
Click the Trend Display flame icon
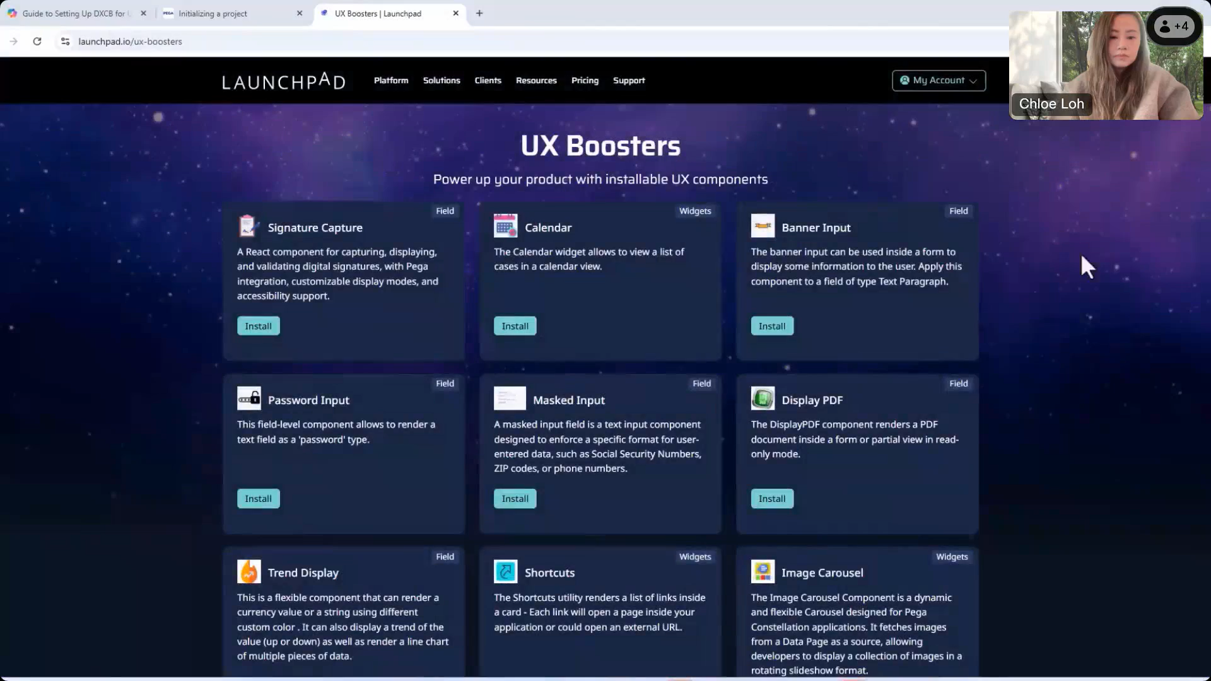pos(249,571)
